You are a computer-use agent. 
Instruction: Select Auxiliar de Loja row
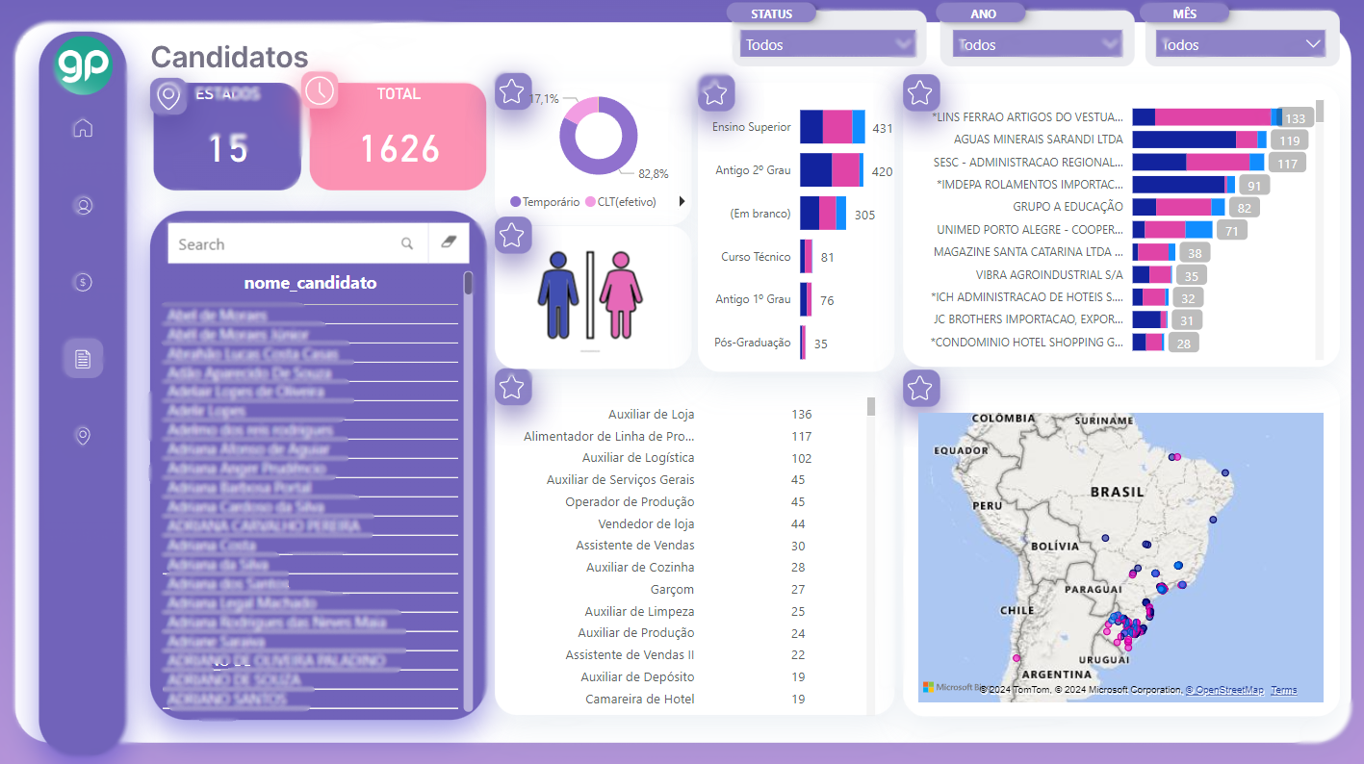point(651,415)
